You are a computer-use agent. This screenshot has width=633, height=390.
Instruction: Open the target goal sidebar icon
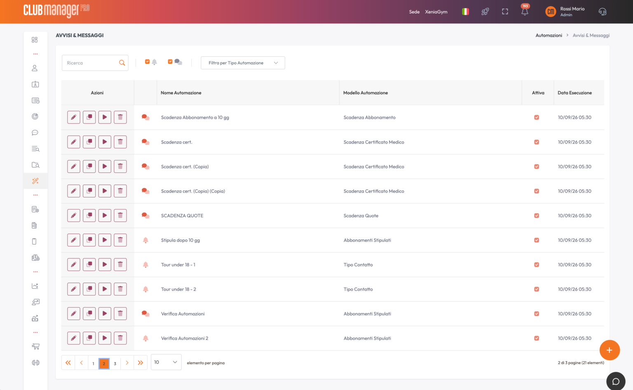(x=35, y=116)
